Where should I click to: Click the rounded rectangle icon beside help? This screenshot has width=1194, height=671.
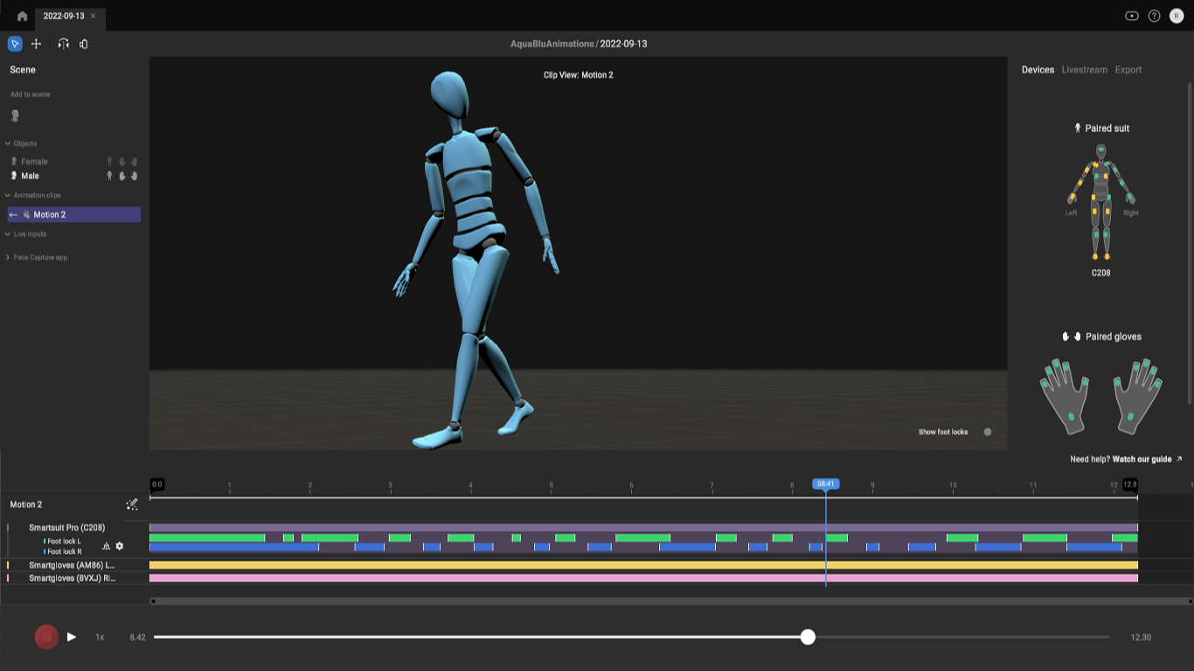[1132, 16]
